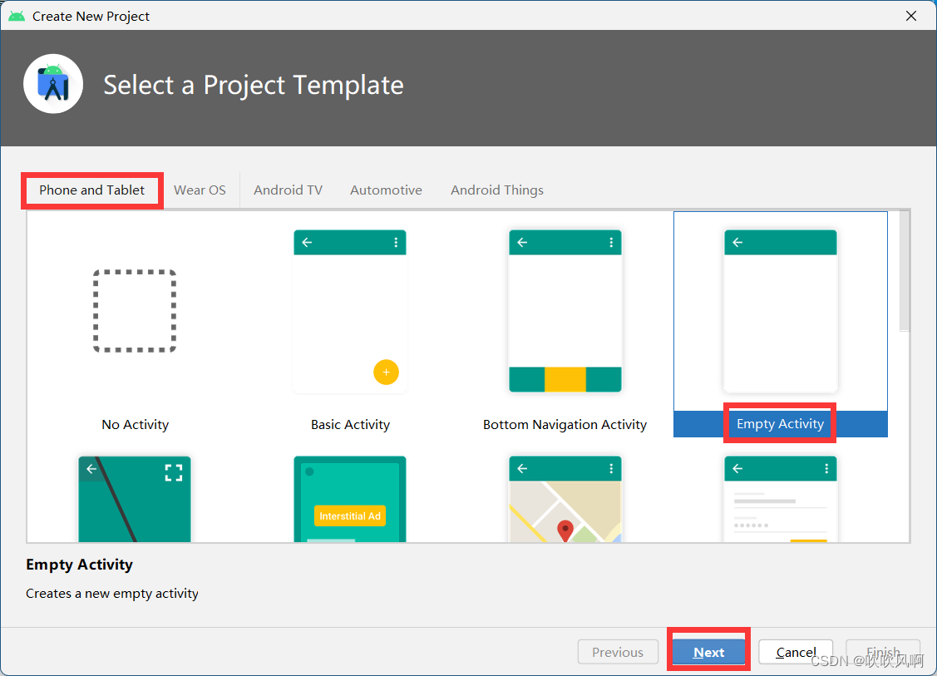This screenshot has height=676, width=937.
Task: Click the Android icon in title bar
Action: point(17,16)
